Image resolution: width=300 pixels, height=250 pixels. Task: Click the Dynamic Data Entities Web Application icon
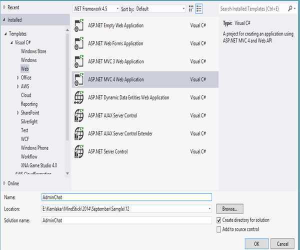click(78, 97)
